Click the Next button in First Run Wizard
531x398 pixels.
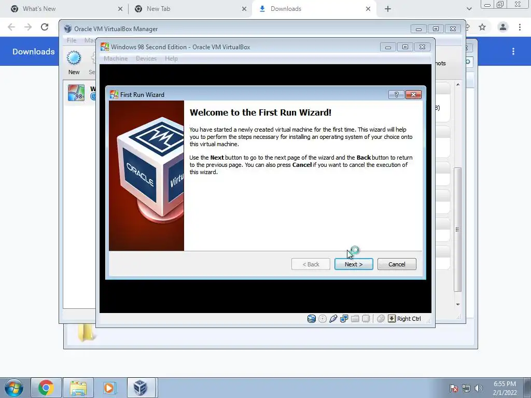click(x=354, y=264)
